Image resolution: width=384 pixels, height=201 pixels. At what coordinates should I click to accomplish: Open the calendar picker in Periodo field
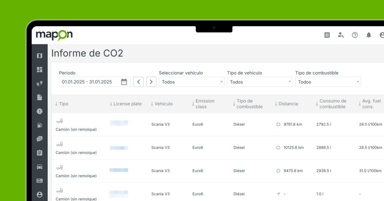click(x=124, y=82)
